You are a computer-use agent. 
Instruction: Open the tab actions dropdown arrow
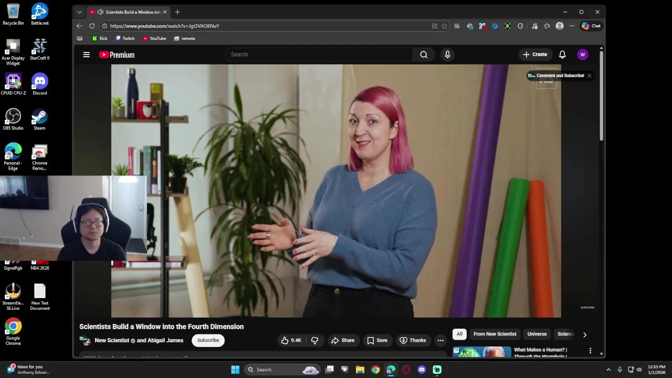pos(79,12)
